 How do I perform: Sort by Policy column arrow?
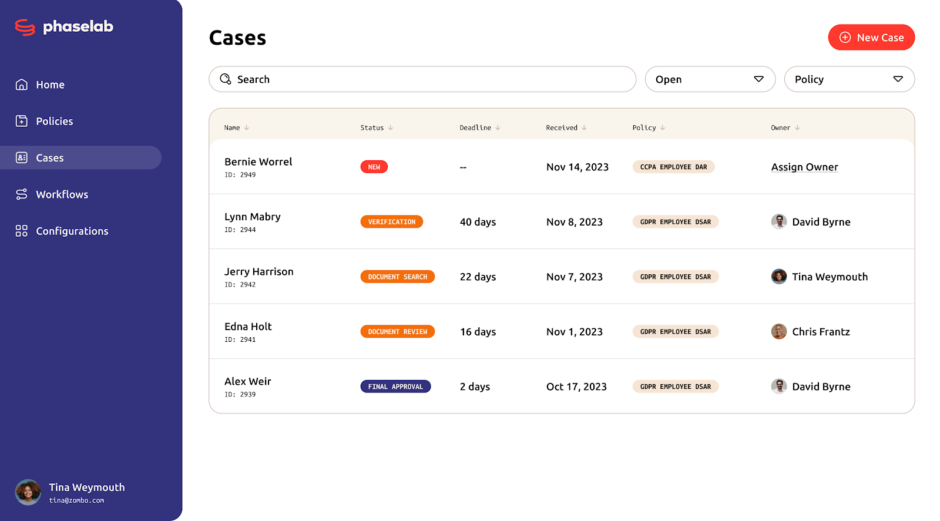click(663, 127)
